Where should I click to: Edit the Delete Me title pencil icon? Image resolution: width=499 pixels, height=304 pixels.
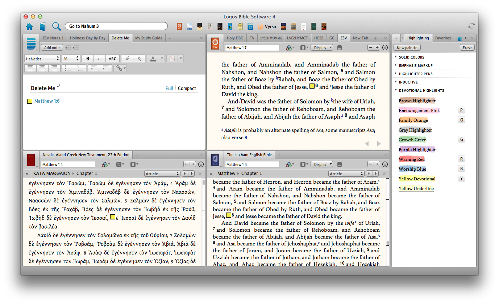pos(59,86)
